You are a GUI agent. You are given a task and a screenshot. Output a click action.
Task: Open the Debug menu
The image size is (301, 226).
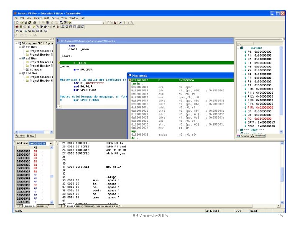[54, 18]
